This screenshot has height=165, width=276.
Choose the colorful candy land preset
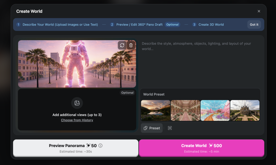pyautogui.click(x=215, y=110)
